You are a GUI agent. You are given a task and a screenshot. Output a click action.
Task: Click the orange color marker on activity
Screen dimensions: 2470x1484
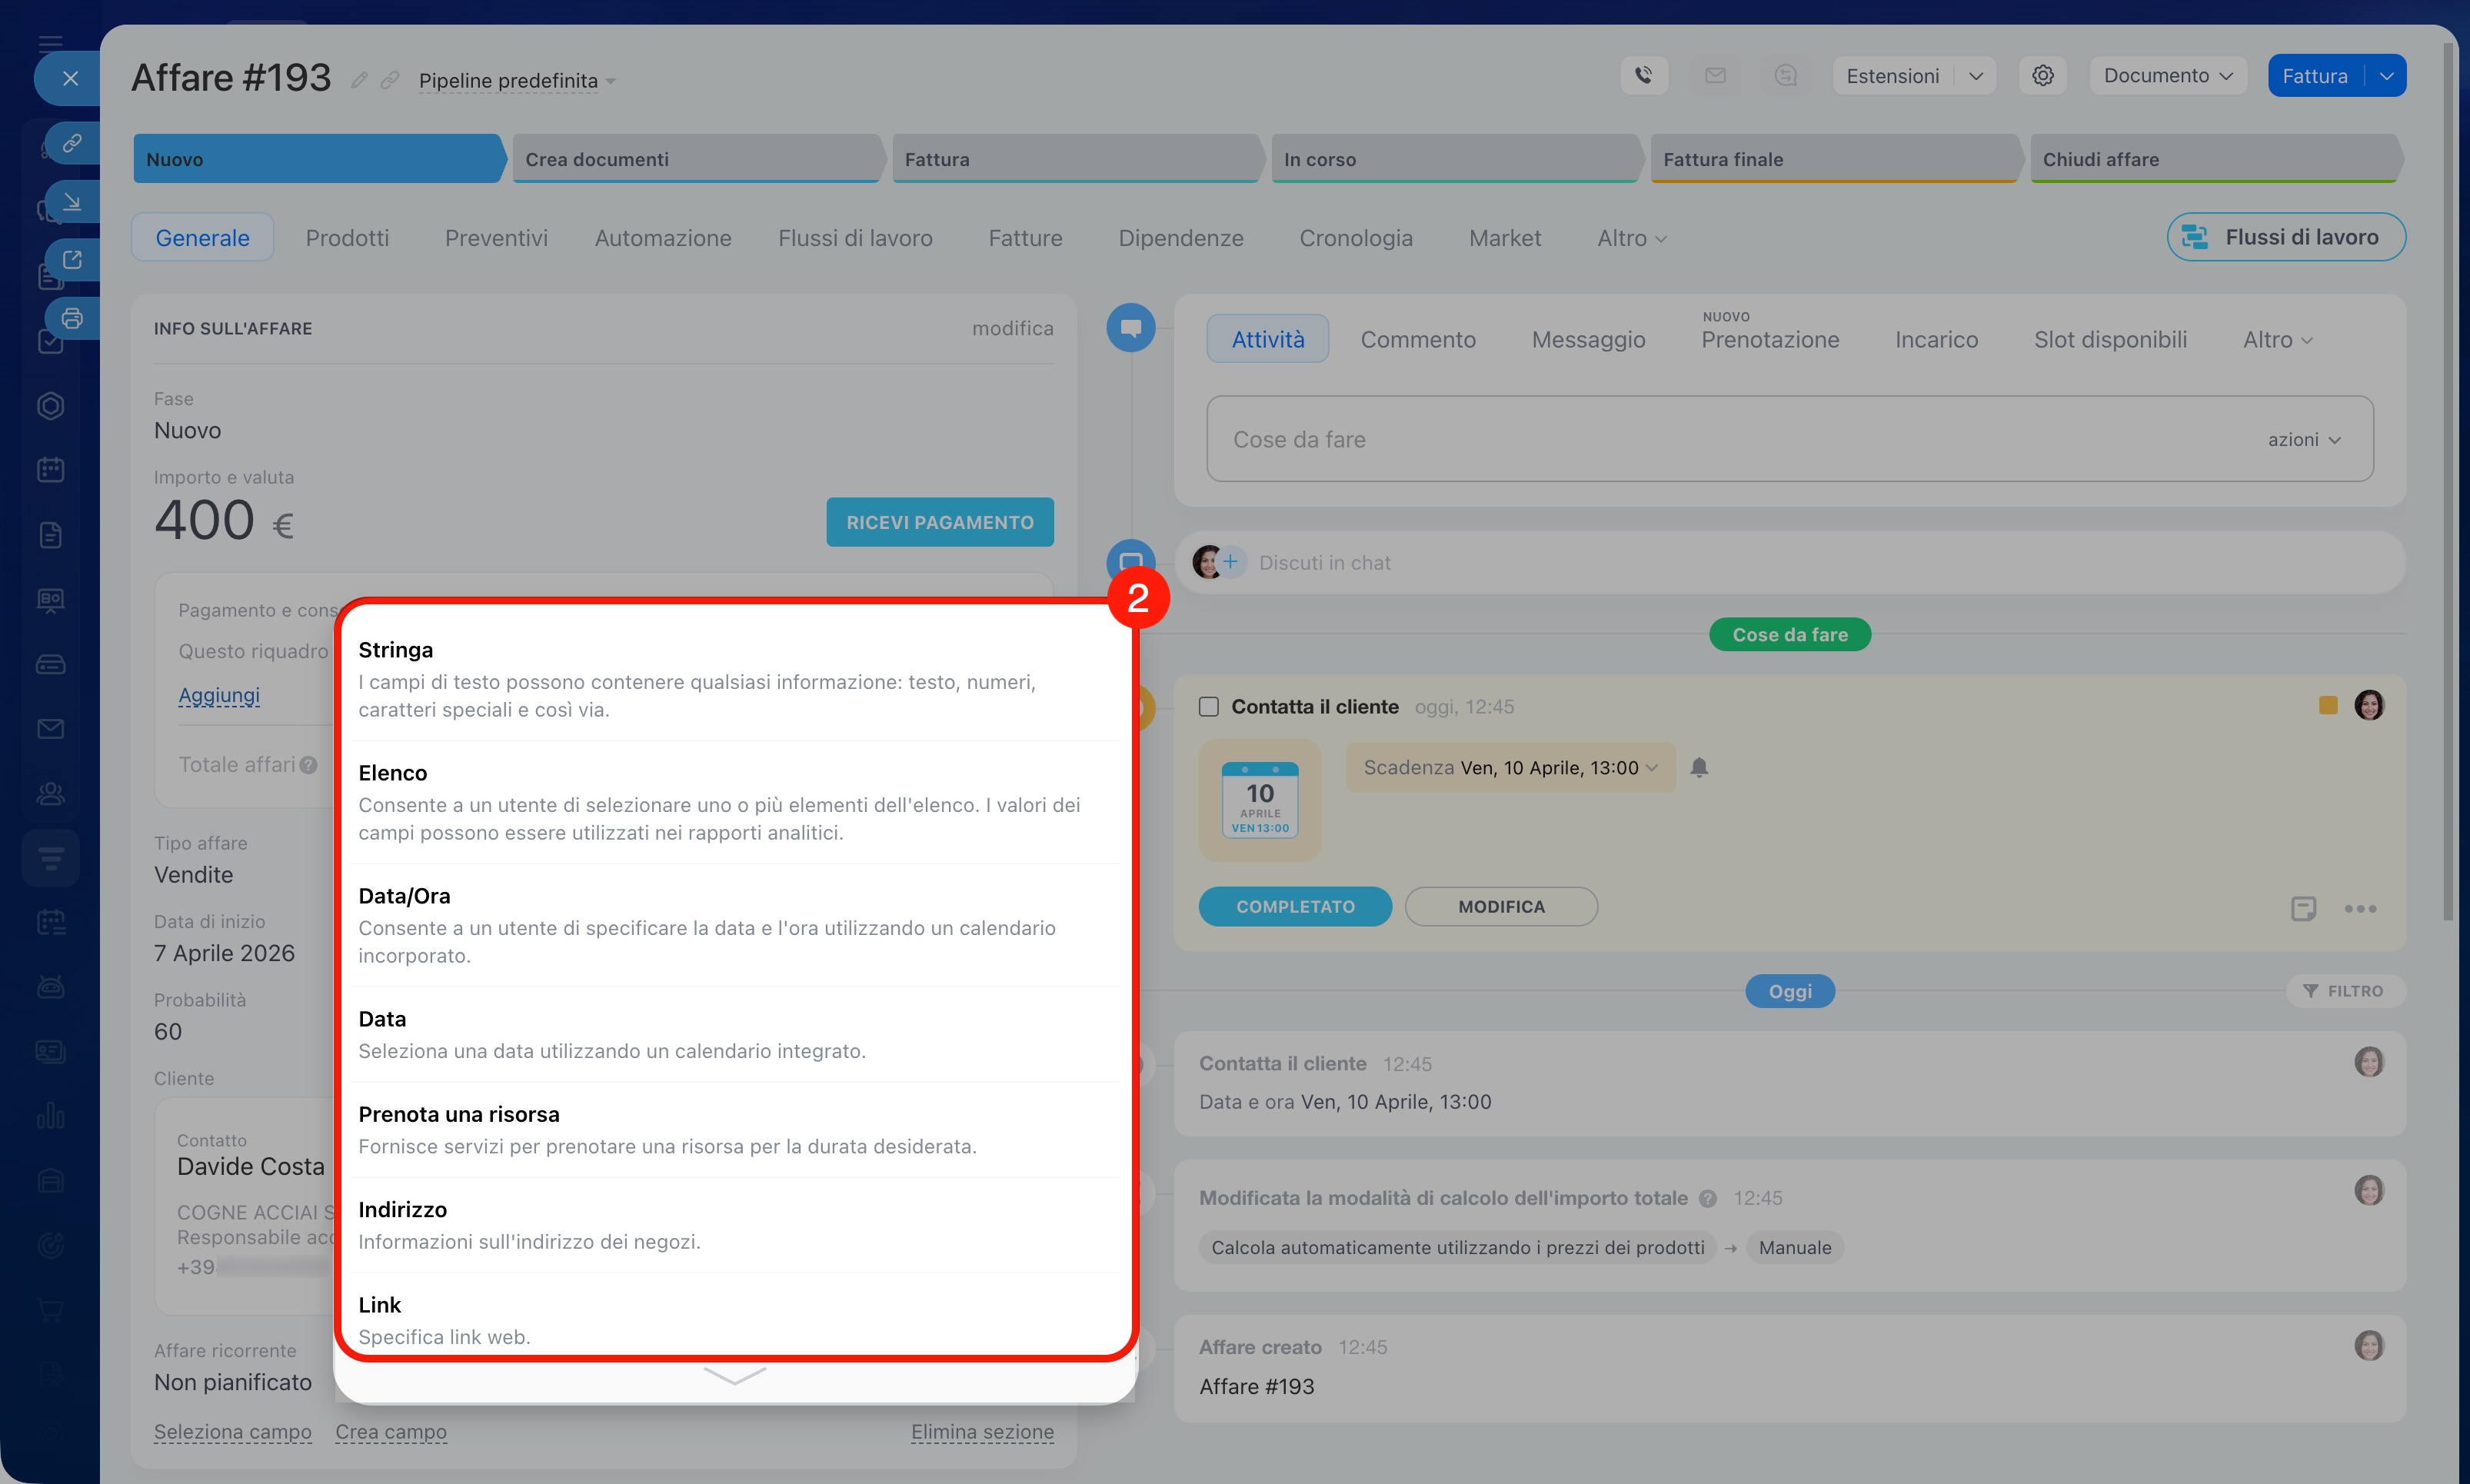(2327, 706)
